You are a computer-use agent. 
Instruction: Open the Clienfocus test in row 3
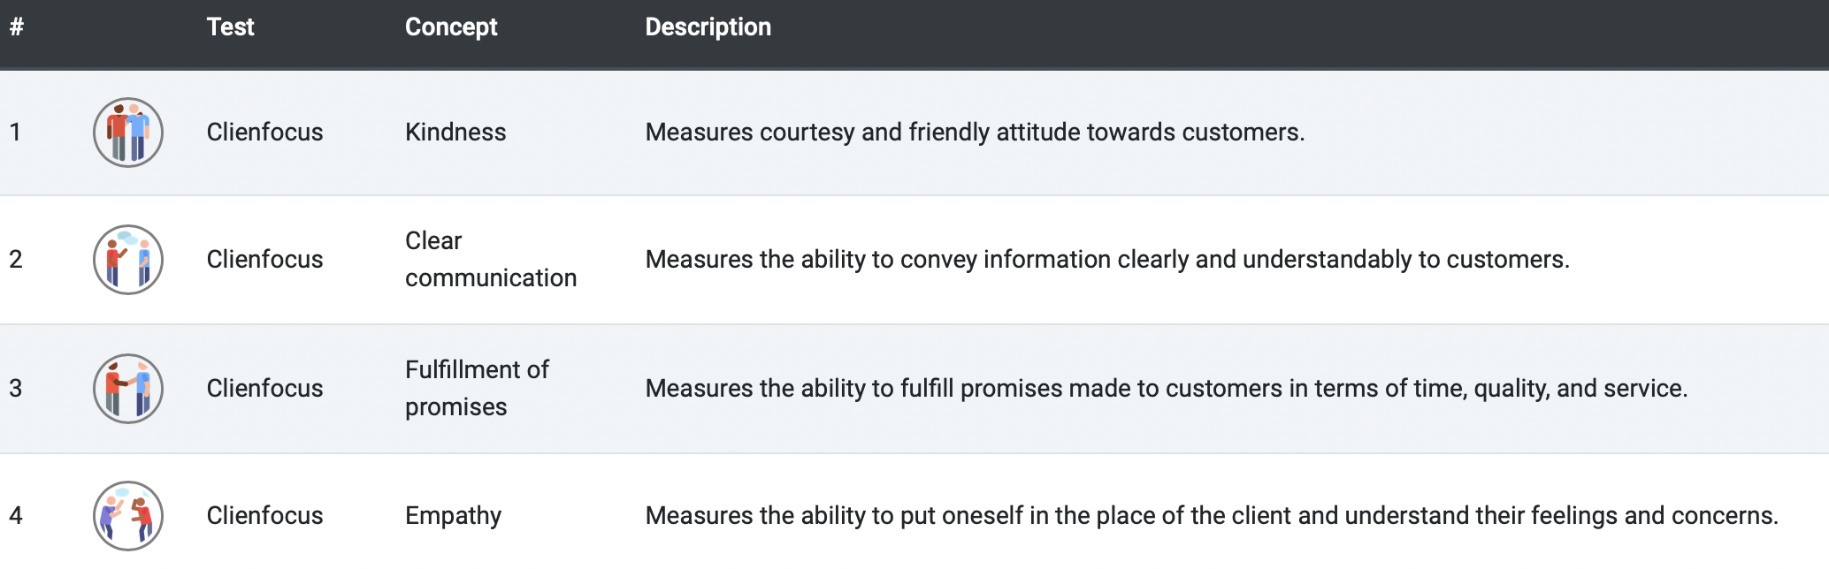point(265,389)
